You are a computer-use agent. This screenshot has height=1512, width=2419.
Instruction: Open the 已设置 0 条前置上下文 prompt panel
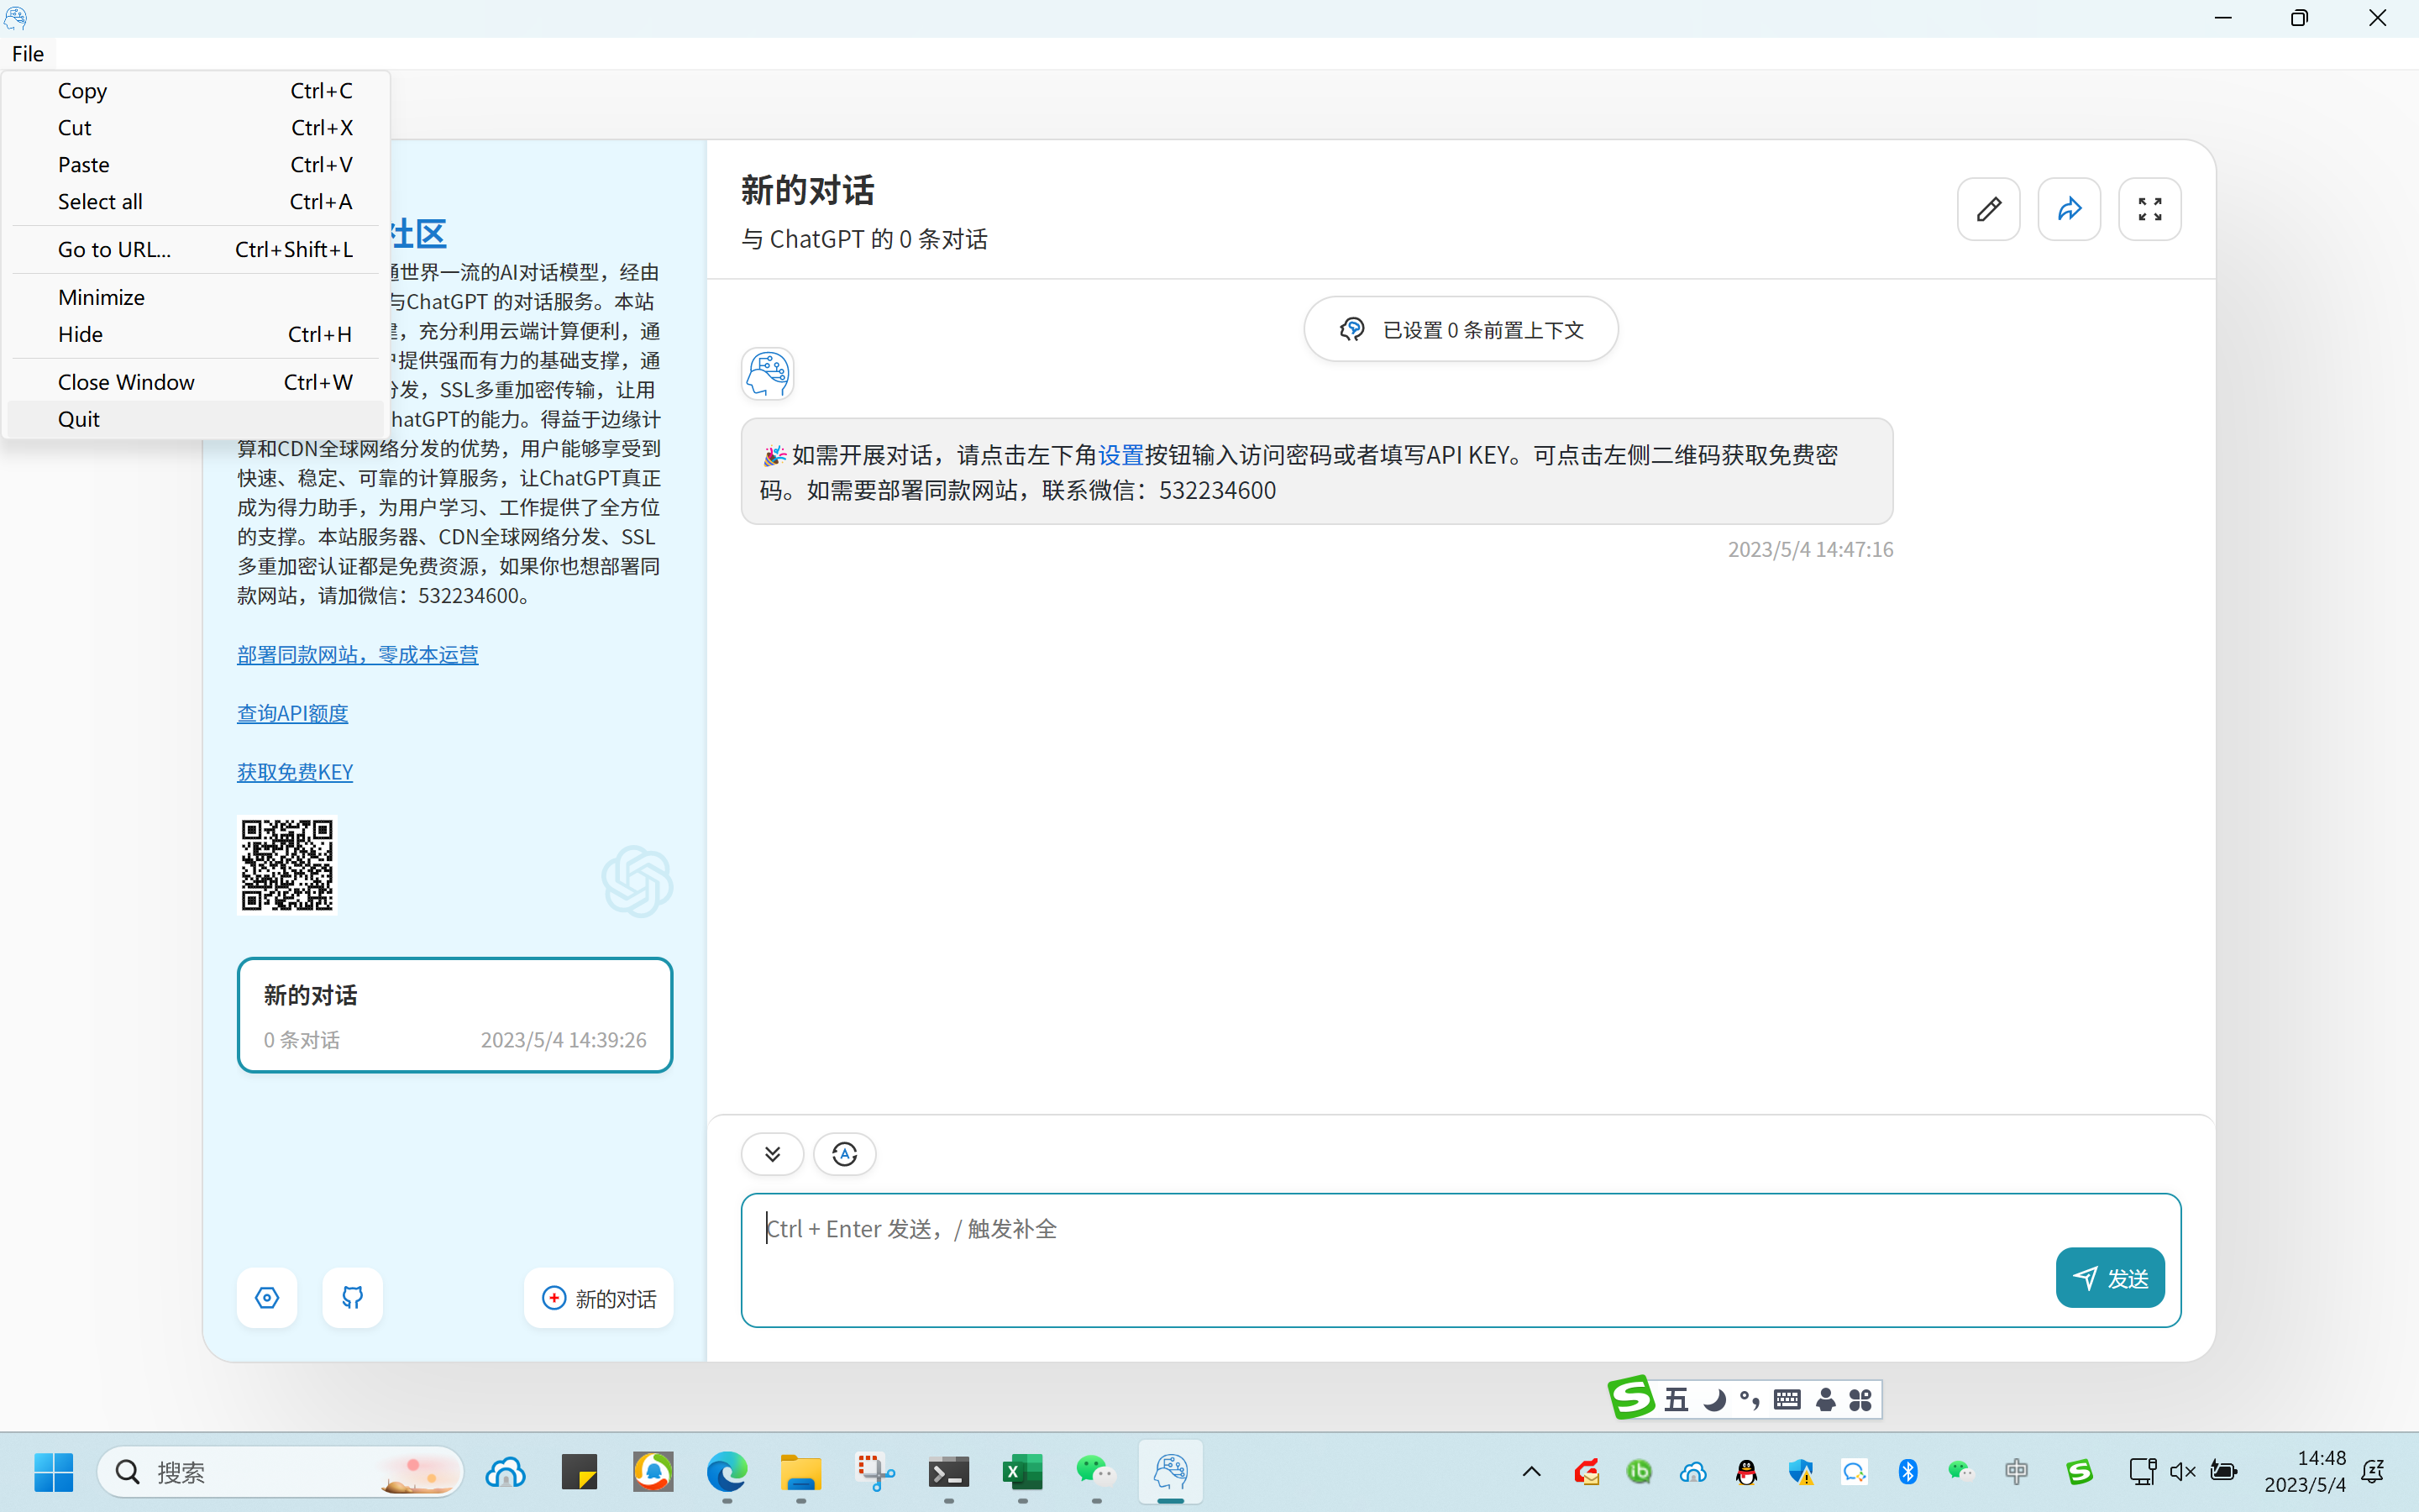(x=1461, y=329)
